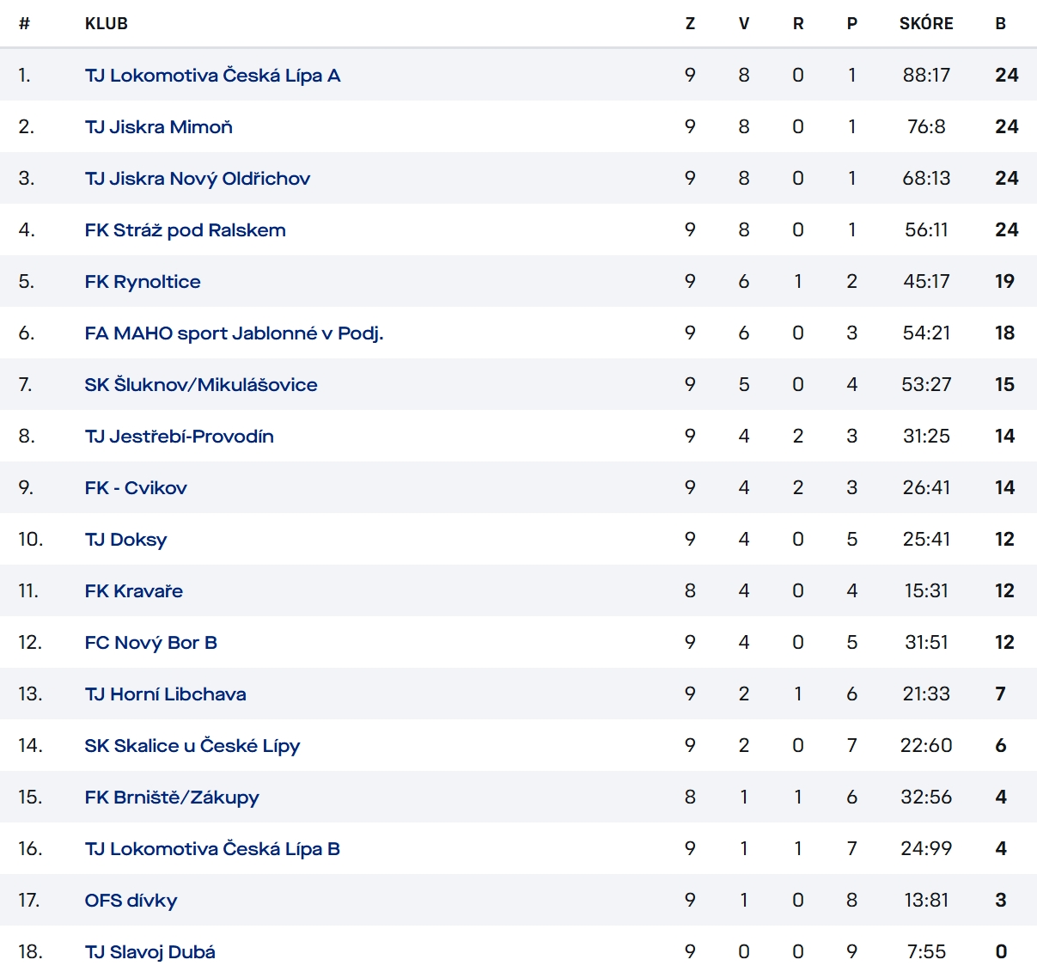Open TJ Lokomotiva Česká Lípa A club link
The width and height of the screenshot is (1037, 978).
click(x=212, y=76)
